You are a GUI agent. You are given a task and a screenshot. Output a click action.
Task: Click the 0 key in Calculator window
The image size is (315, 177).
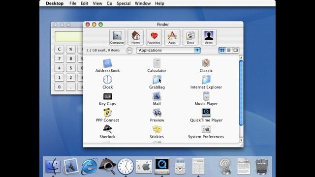59,87
